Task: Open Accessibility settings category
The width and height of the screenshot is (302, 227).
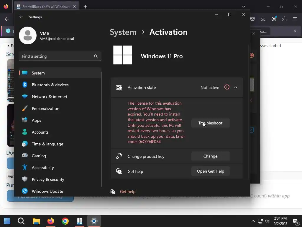Action: coord(60,168)
